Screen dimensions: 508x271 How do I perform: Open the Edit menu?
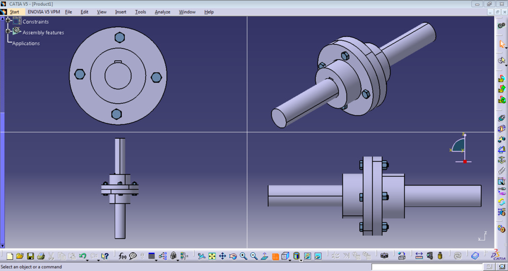point(84,12)
